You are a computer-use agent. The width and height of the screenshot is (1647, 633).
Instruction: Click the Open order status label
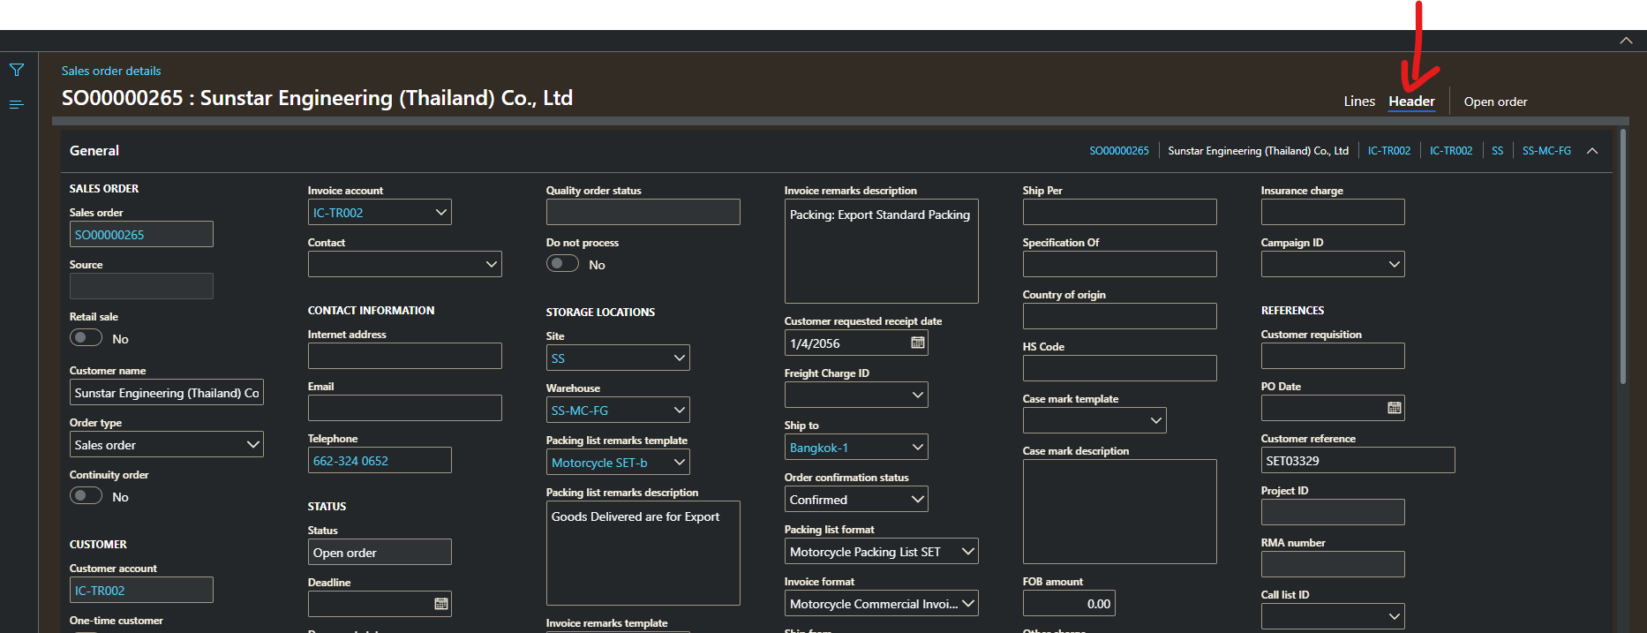coord(1495,102)
